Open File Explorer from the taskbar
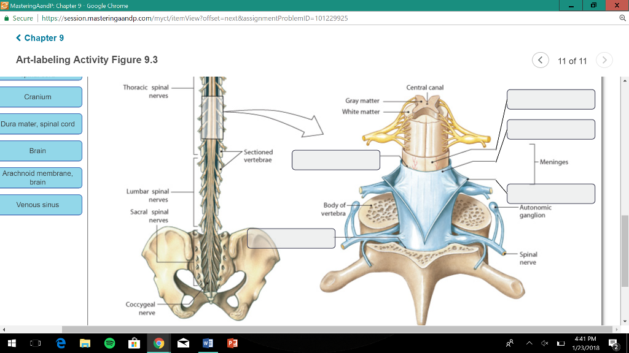The width and height of the screenshot is (629, 353). [x=85, y=343]
